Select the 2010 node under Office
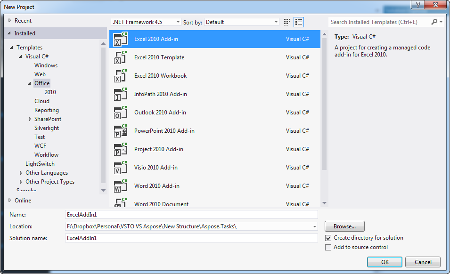Screen dimensions: 450x274 50,92
